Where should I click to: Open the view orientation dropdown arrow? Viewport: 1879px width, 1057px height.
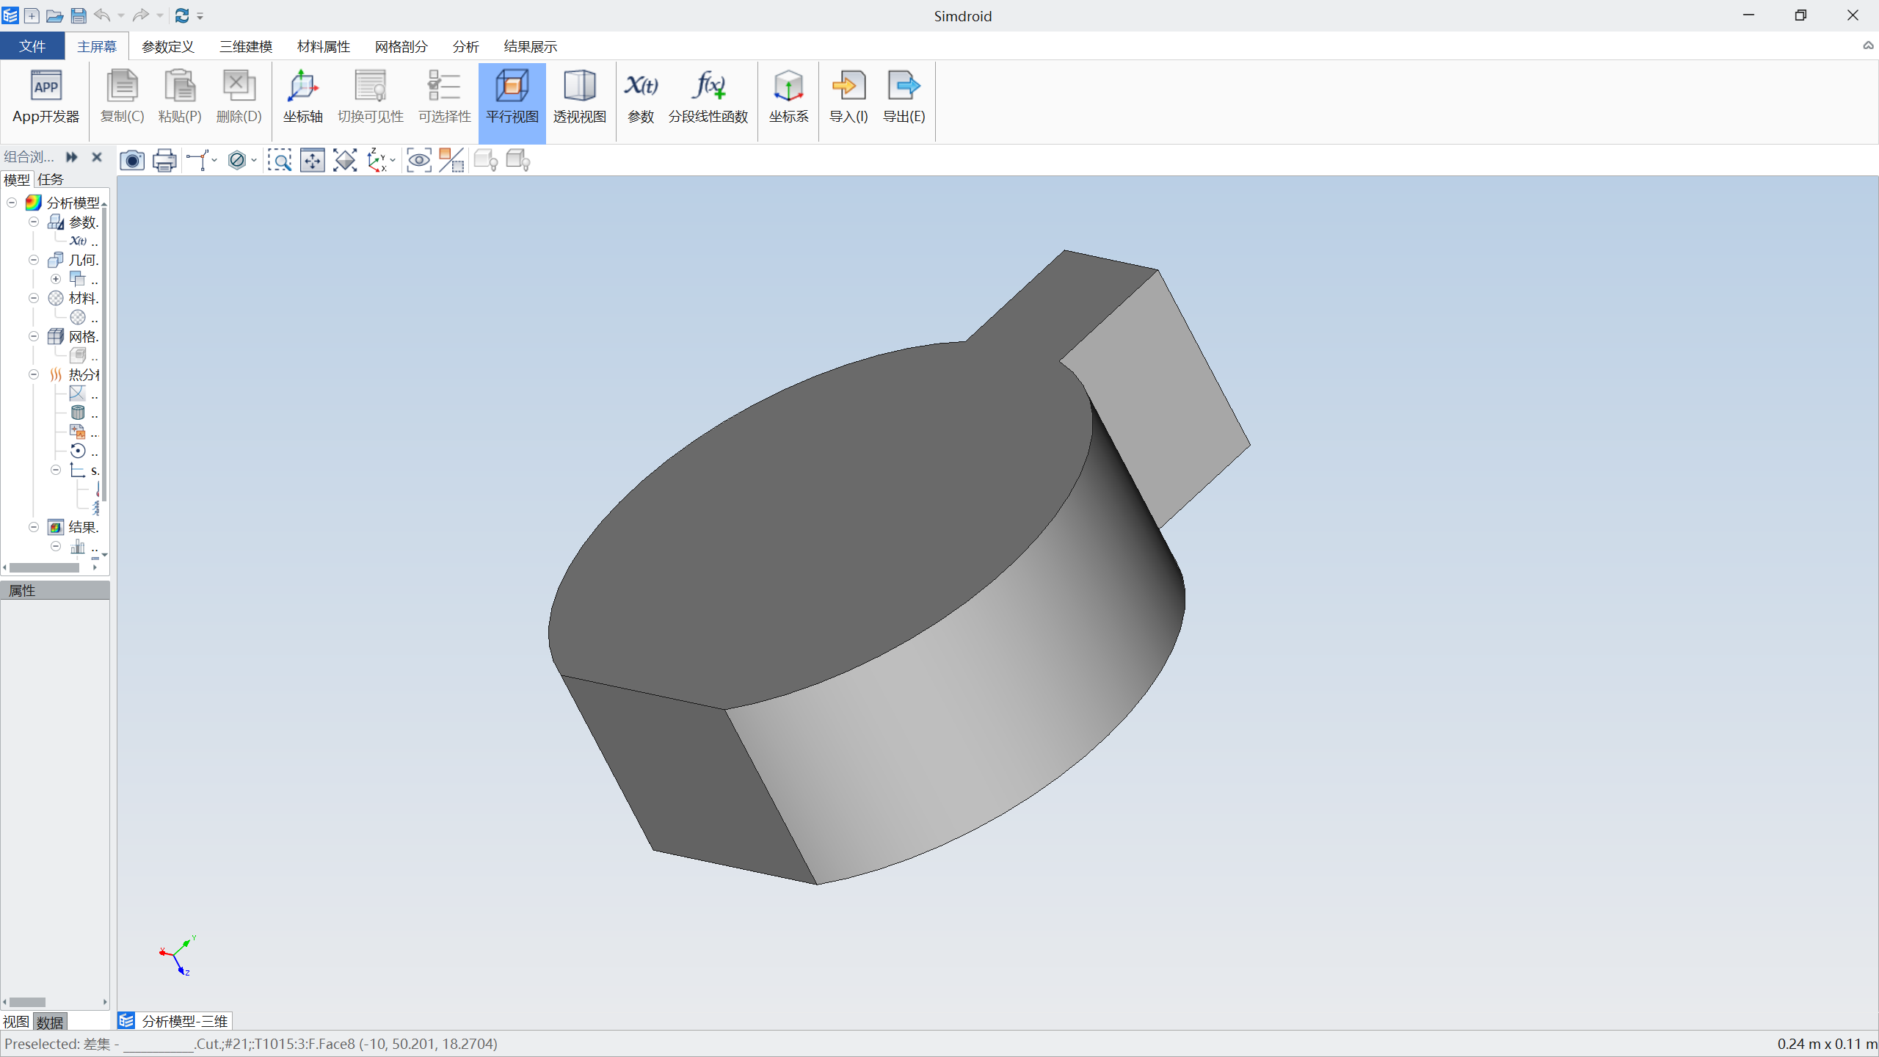click(393, 160)
